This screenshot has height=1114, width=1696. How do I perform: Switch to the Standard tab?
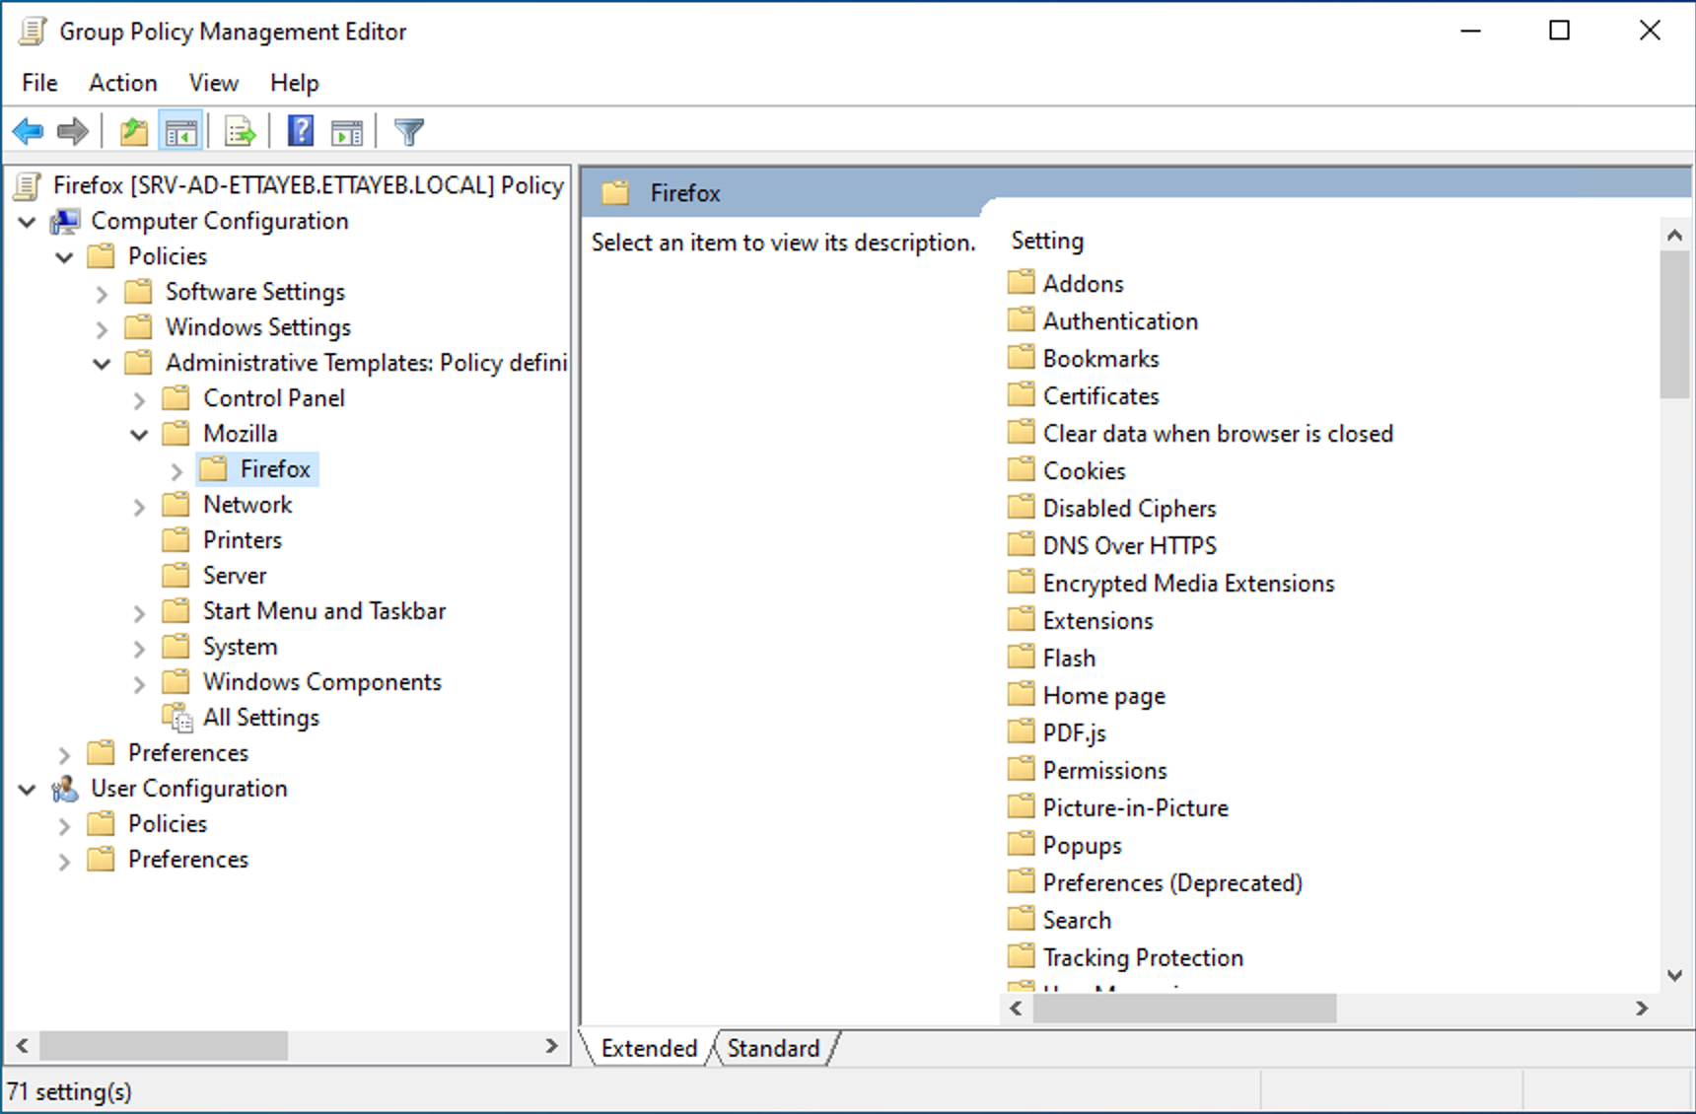(x=774, y=1048)
